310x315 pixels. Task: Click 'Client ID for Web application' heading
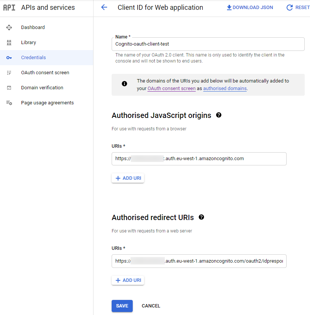[160, 8]
